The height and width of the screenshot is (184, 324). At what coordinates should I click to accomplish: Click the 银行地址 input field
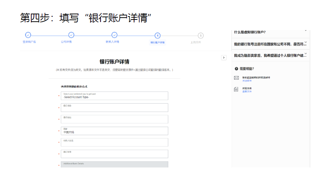[115, 119]
